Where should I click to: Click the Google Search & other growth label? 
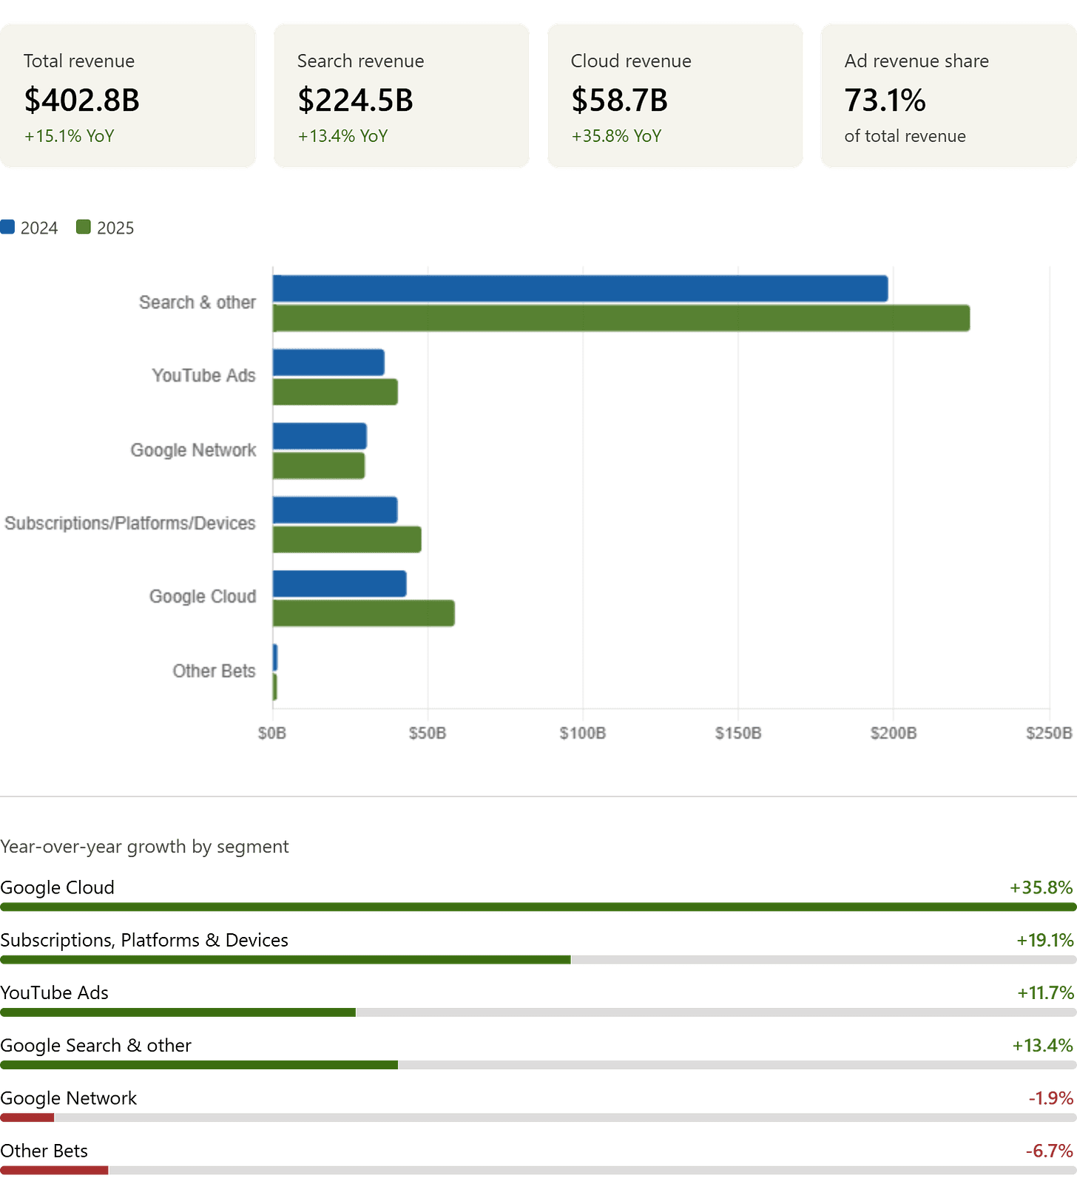pos(96,1045)
